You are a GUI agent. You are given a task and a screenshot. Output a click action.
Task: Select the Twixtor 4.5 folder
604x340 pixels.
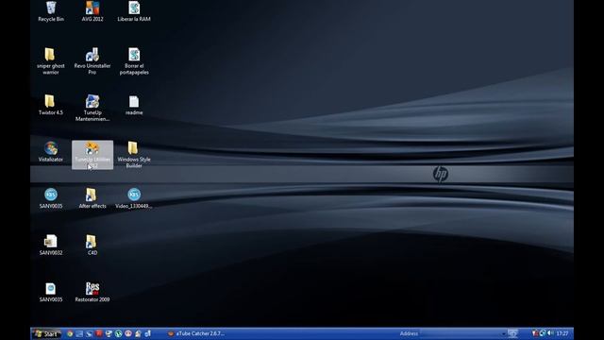50,105
